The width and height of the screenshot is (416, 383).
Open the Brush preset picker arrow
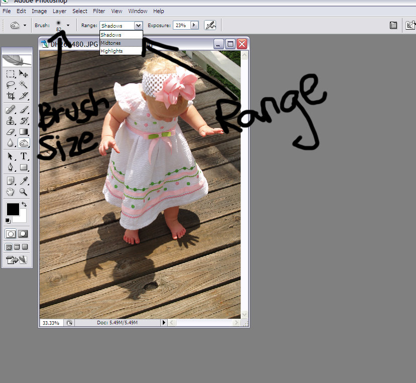(68, 26)
